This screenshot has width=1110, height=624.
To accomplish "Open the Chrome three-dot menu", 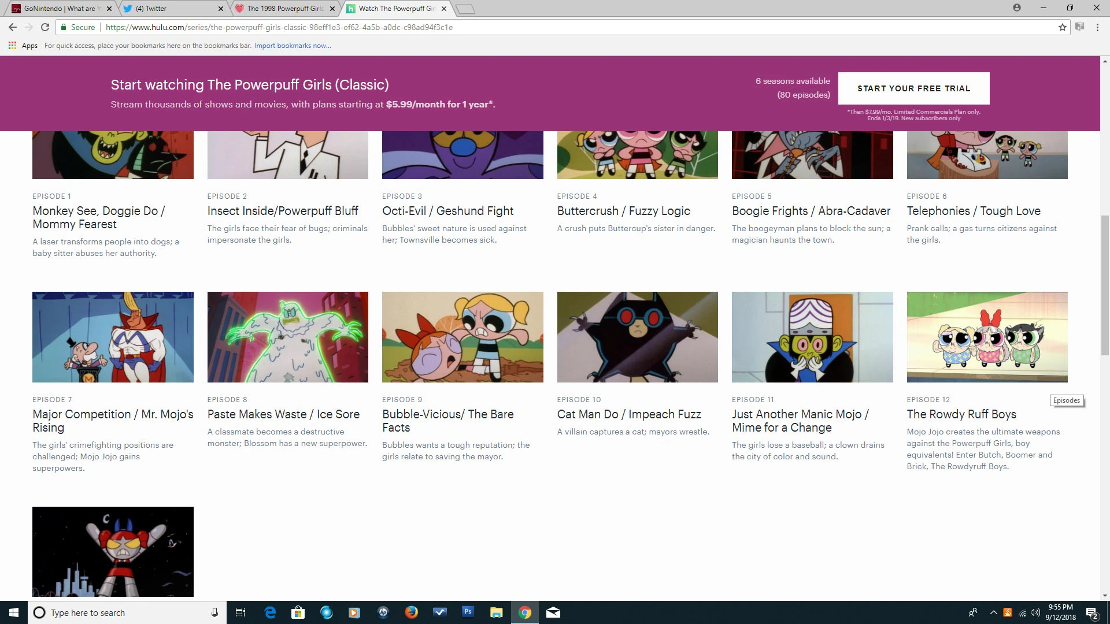I will pos(1097,27).
